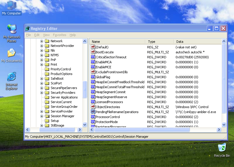Click data value 'autocheck autochk *'
The image size is (234, 167).
coord(190,52)
